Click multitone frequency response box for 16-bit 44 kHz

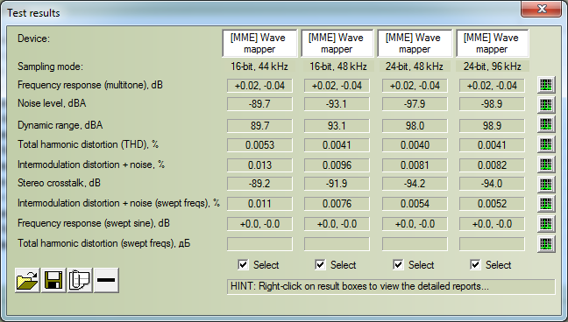(x=259, y=86)
